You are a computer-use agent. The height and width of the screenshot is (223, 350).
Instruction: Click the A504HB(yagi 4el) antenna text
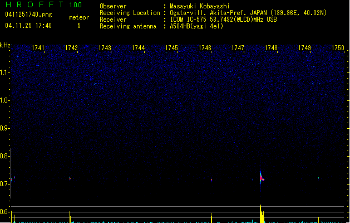pyautogui.click(x=196, y=26)
